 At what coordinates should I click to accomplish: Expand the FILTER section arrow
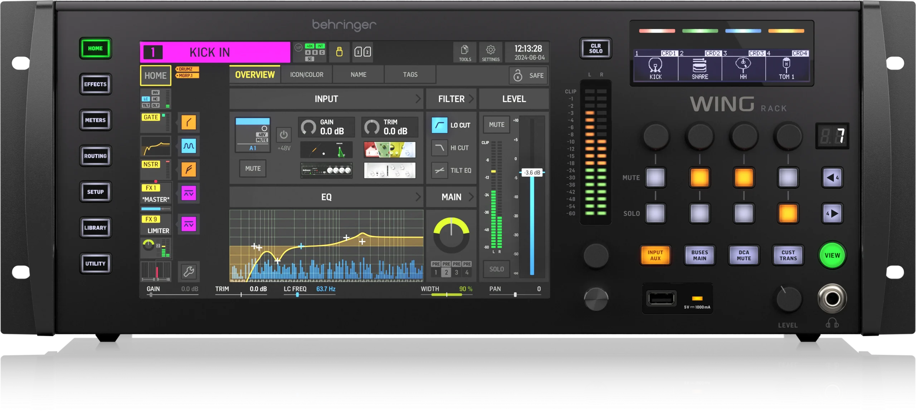(x=471, y=99)
